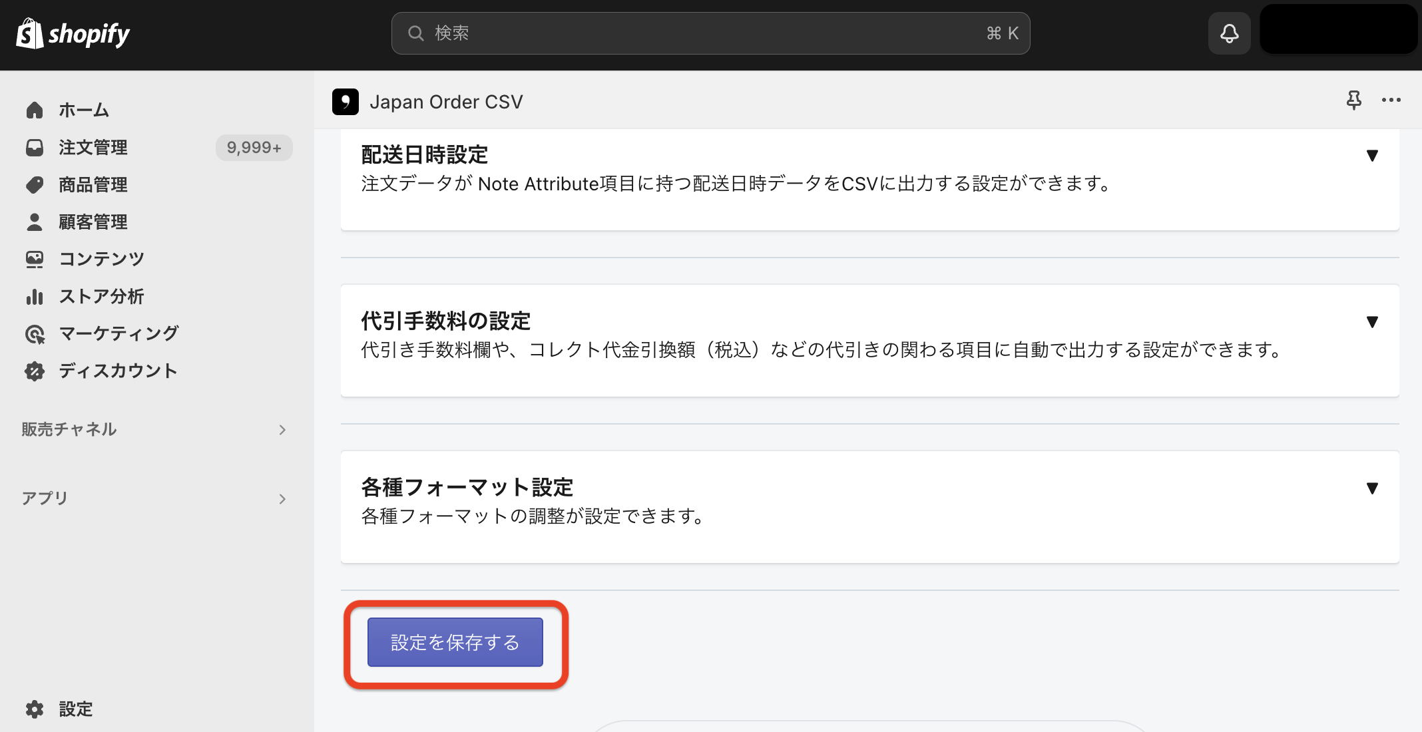This screenshot has width=1422, height=732.
Task: Focus the 検索 search field
Action: coord(710,33)
